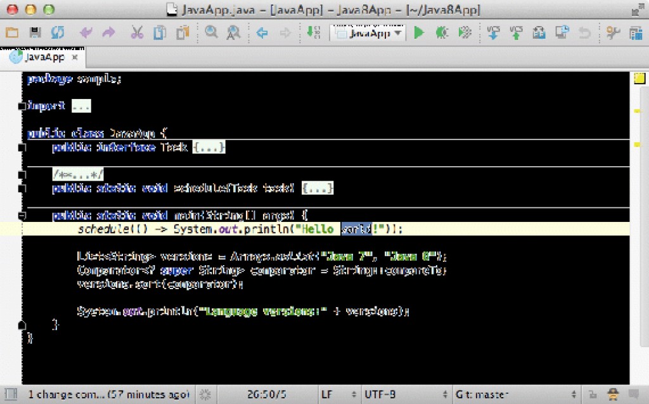Open line separator LF selector
Image resolution: width=649 pixels, height=404 pixels.
coord(338,394)
